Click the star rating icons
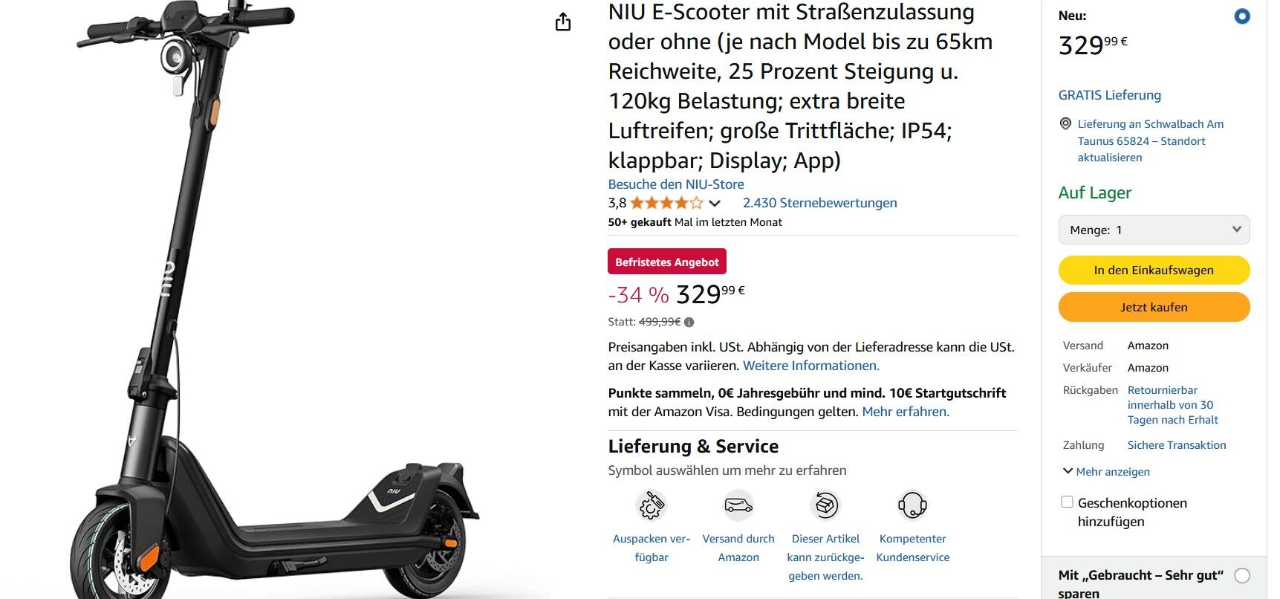The height and width of the screenshot is (599, 1280). pos(666,203)
